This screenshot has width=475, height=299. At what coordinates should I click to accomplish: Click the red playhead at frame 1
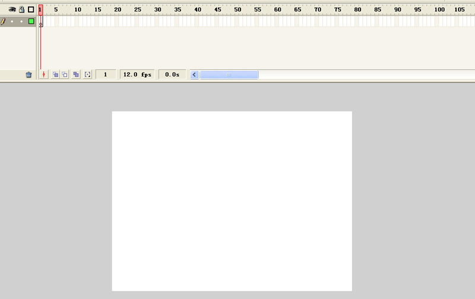click(x=40, y=9)
